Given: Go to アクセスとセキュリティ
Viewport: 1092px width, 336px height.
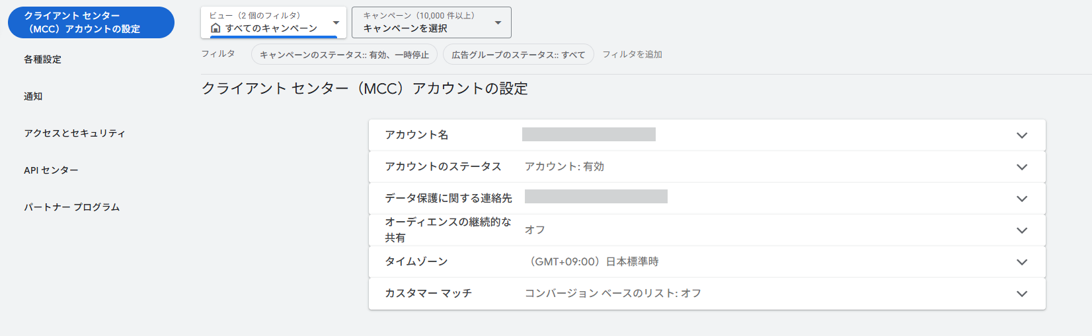Looking at the screenshot, I should [74, 133].
